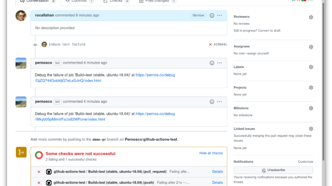
Task: Click 'Some checks were not successful' heading
Action: (80, 153)
